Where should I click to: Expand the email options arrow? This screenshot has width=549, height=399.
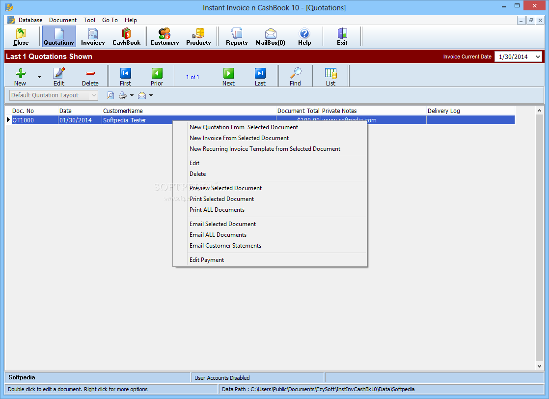coord(151,95)
